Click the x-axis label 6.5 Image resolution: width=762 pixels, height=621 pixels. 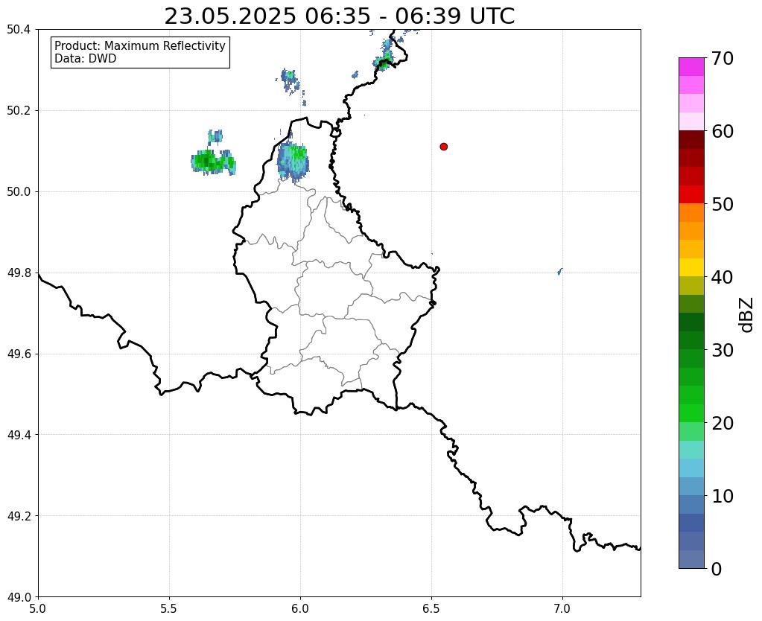431,608
